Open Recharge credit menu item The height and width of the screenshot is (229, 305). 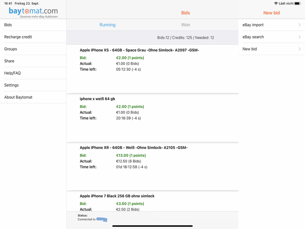(33, 37)
